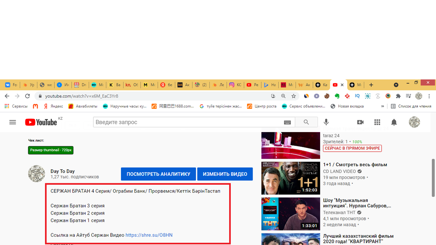Open the https://shre.su/O8HN link

point(149,235)
